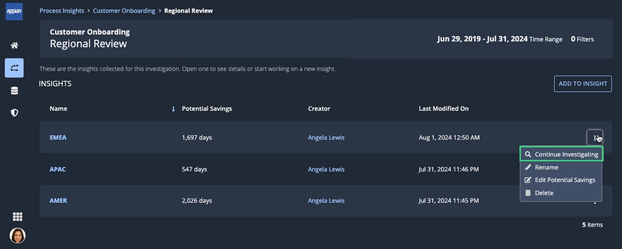This screenshot has width=622, height=249.
Task: Click the Regional Review breadcrumb text
Action: coord(188,11)
